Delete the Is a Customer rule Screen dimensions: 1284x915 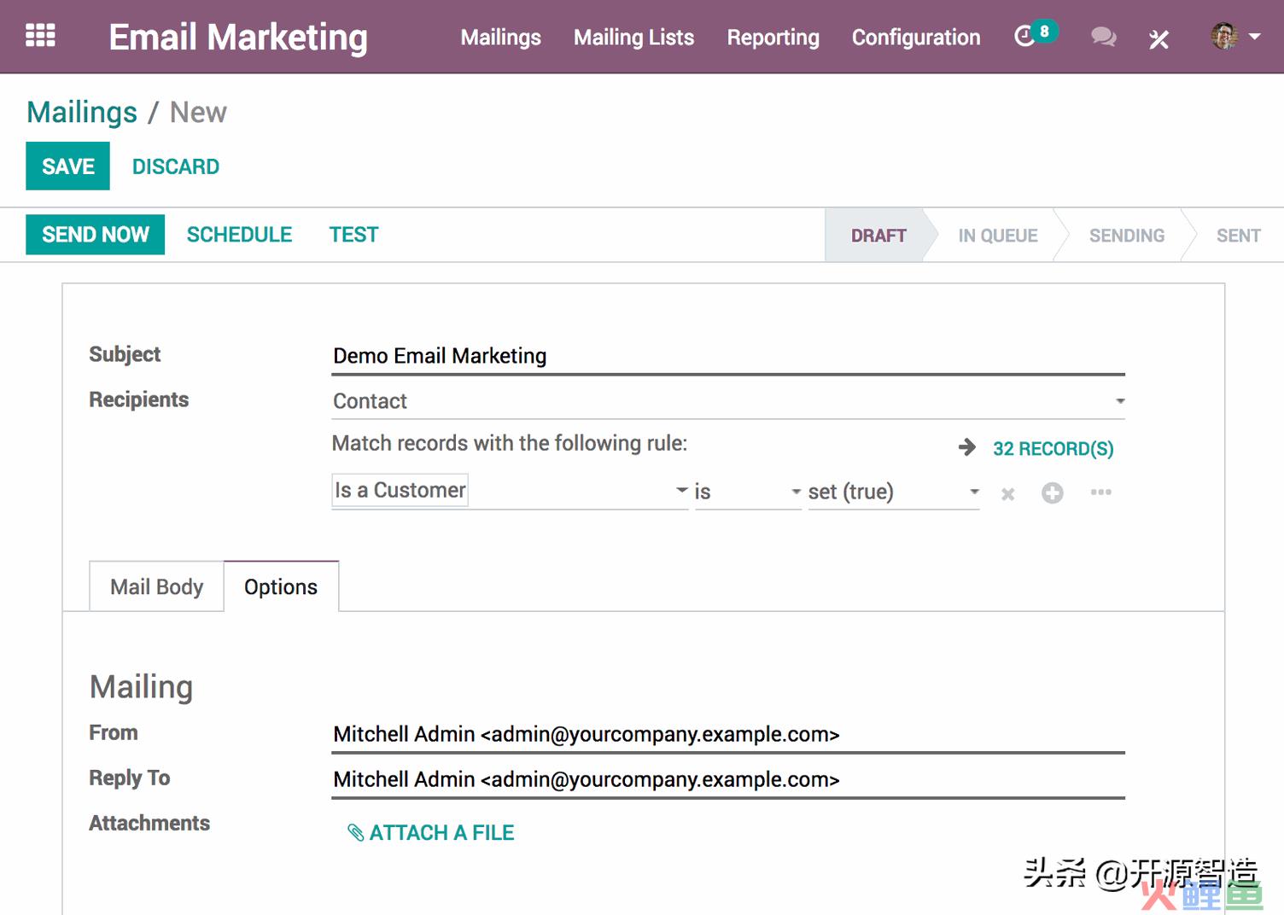tap(1007, 493)
